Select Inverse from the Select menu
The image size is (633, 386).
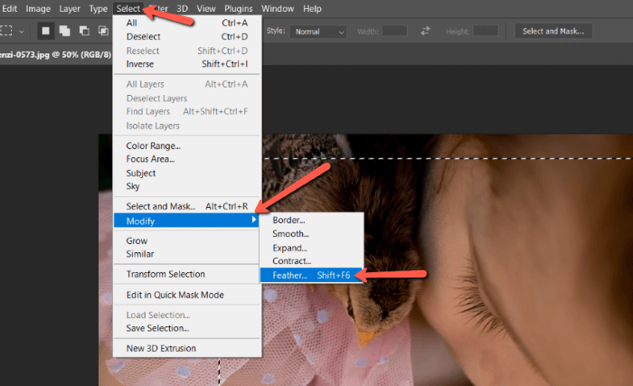point(140,64)
